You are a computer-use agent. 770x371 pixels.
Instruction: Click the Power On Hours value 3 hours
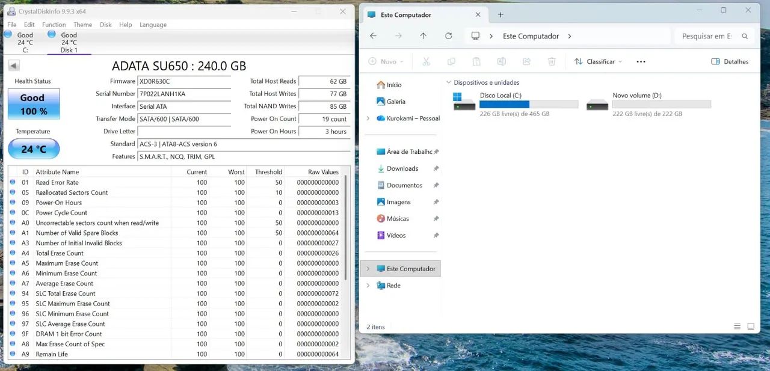click(x=324, y=132)
